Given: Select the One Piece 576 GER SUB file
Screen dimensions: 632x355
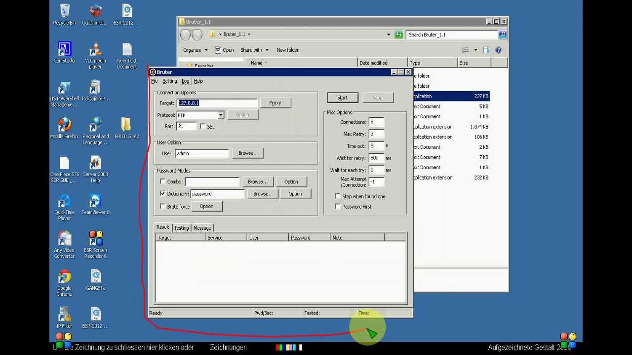Looking at the screenshot, I should 64,169.
